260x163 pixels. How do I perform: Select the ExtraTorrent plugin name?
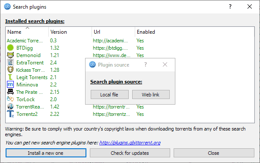[x=30, y=63]
